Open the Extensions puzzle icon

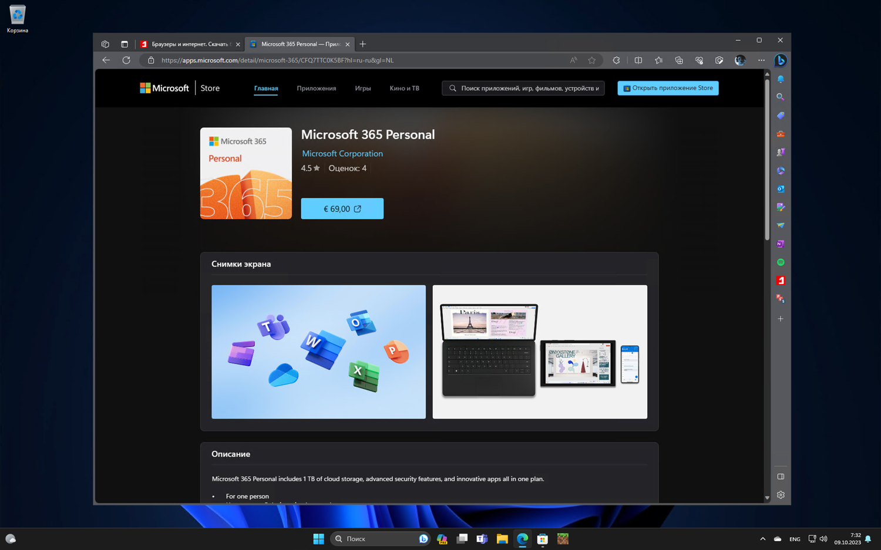coord(616,60)
